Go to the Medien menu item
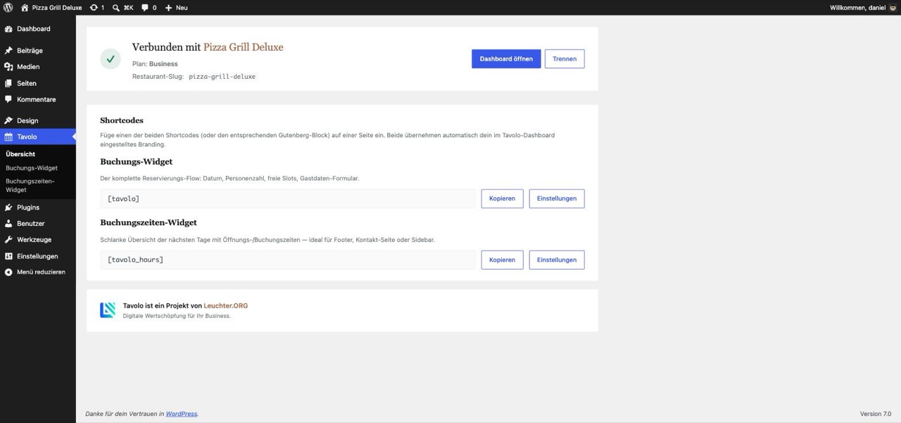This screenshot has width=901, height=423. point(38,67)
